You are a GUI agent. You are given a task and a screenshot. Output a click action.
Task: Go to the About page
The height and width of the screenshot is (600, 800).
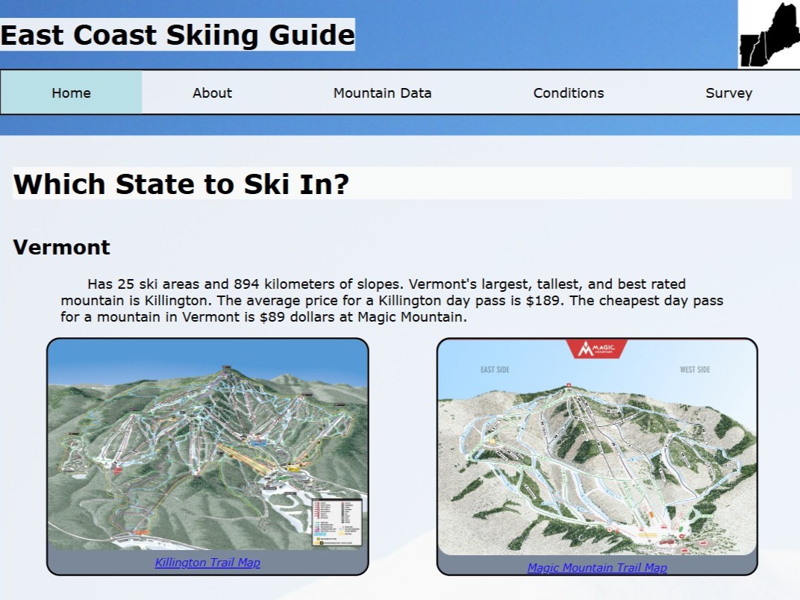point(212,93)
